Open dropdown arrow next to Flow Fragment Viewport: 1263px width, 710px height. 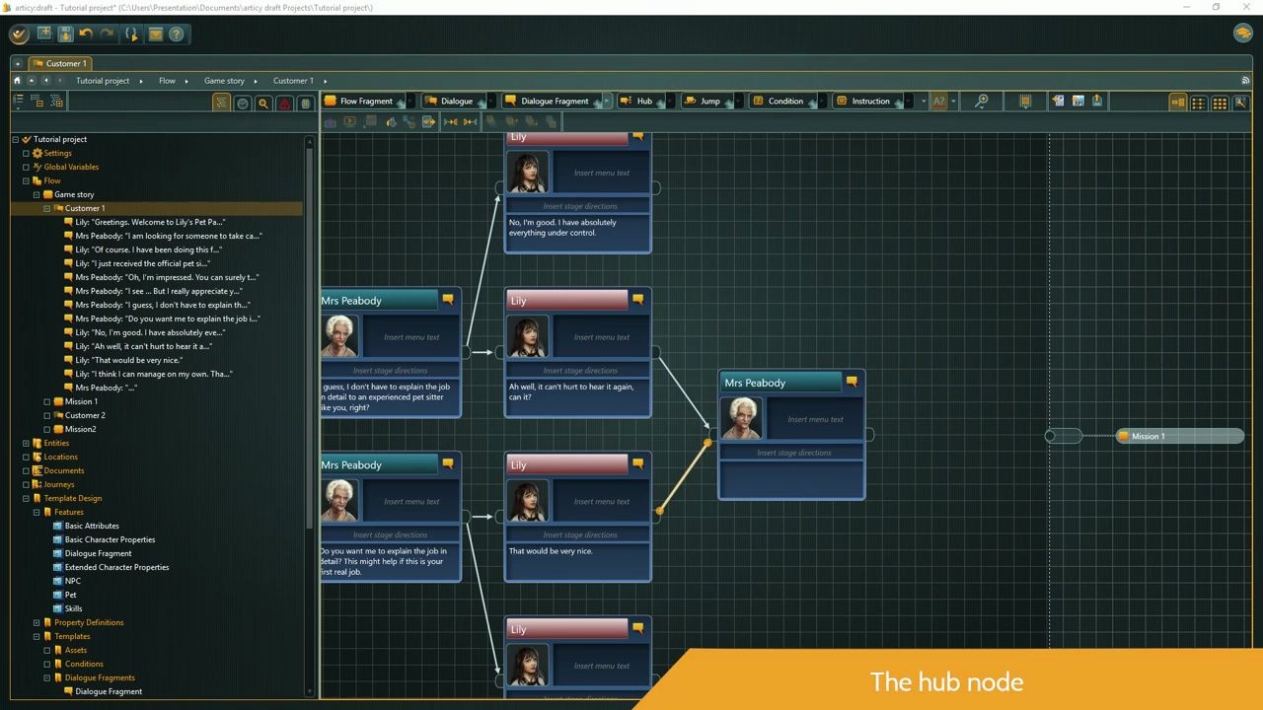(410, 101)
